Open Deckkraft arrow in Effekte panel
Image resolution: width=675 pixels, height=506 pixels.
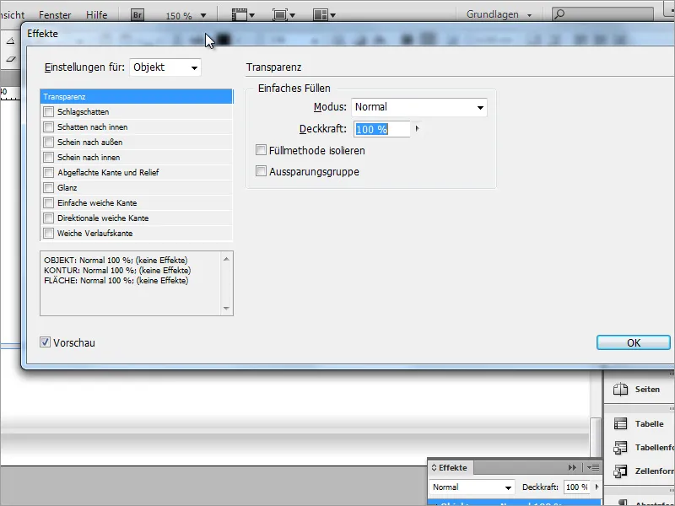point(597,487)
